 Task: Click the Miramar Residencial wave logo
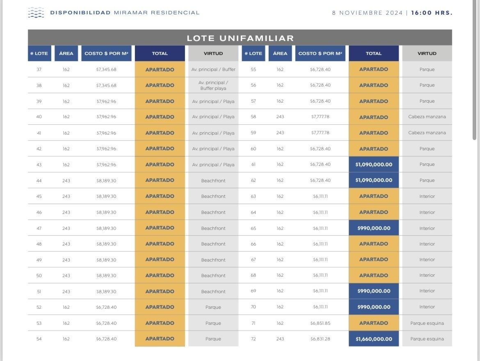coord(36,13)
